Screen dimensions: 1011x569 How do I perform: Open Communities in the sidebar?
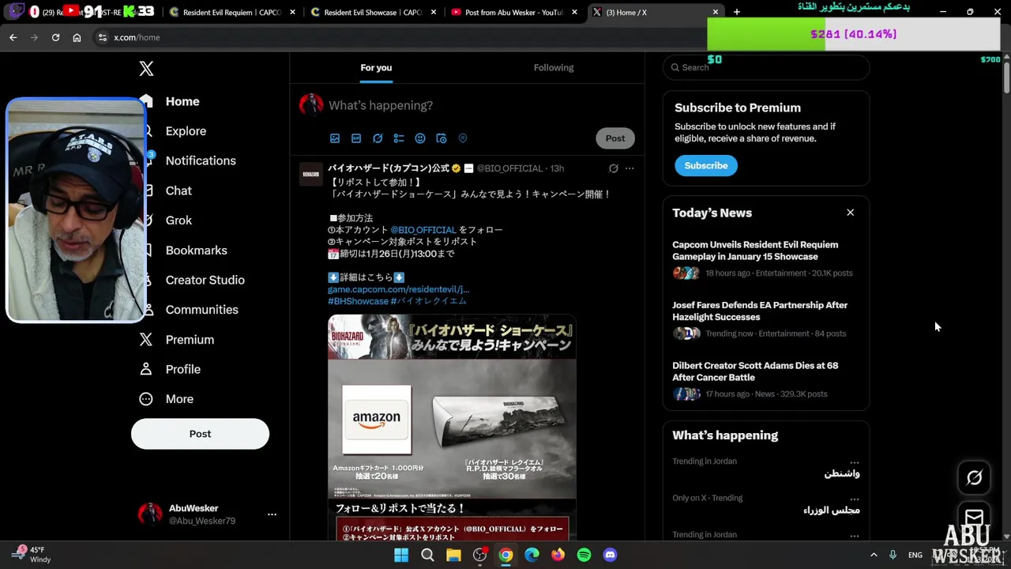tap(201, 310)
